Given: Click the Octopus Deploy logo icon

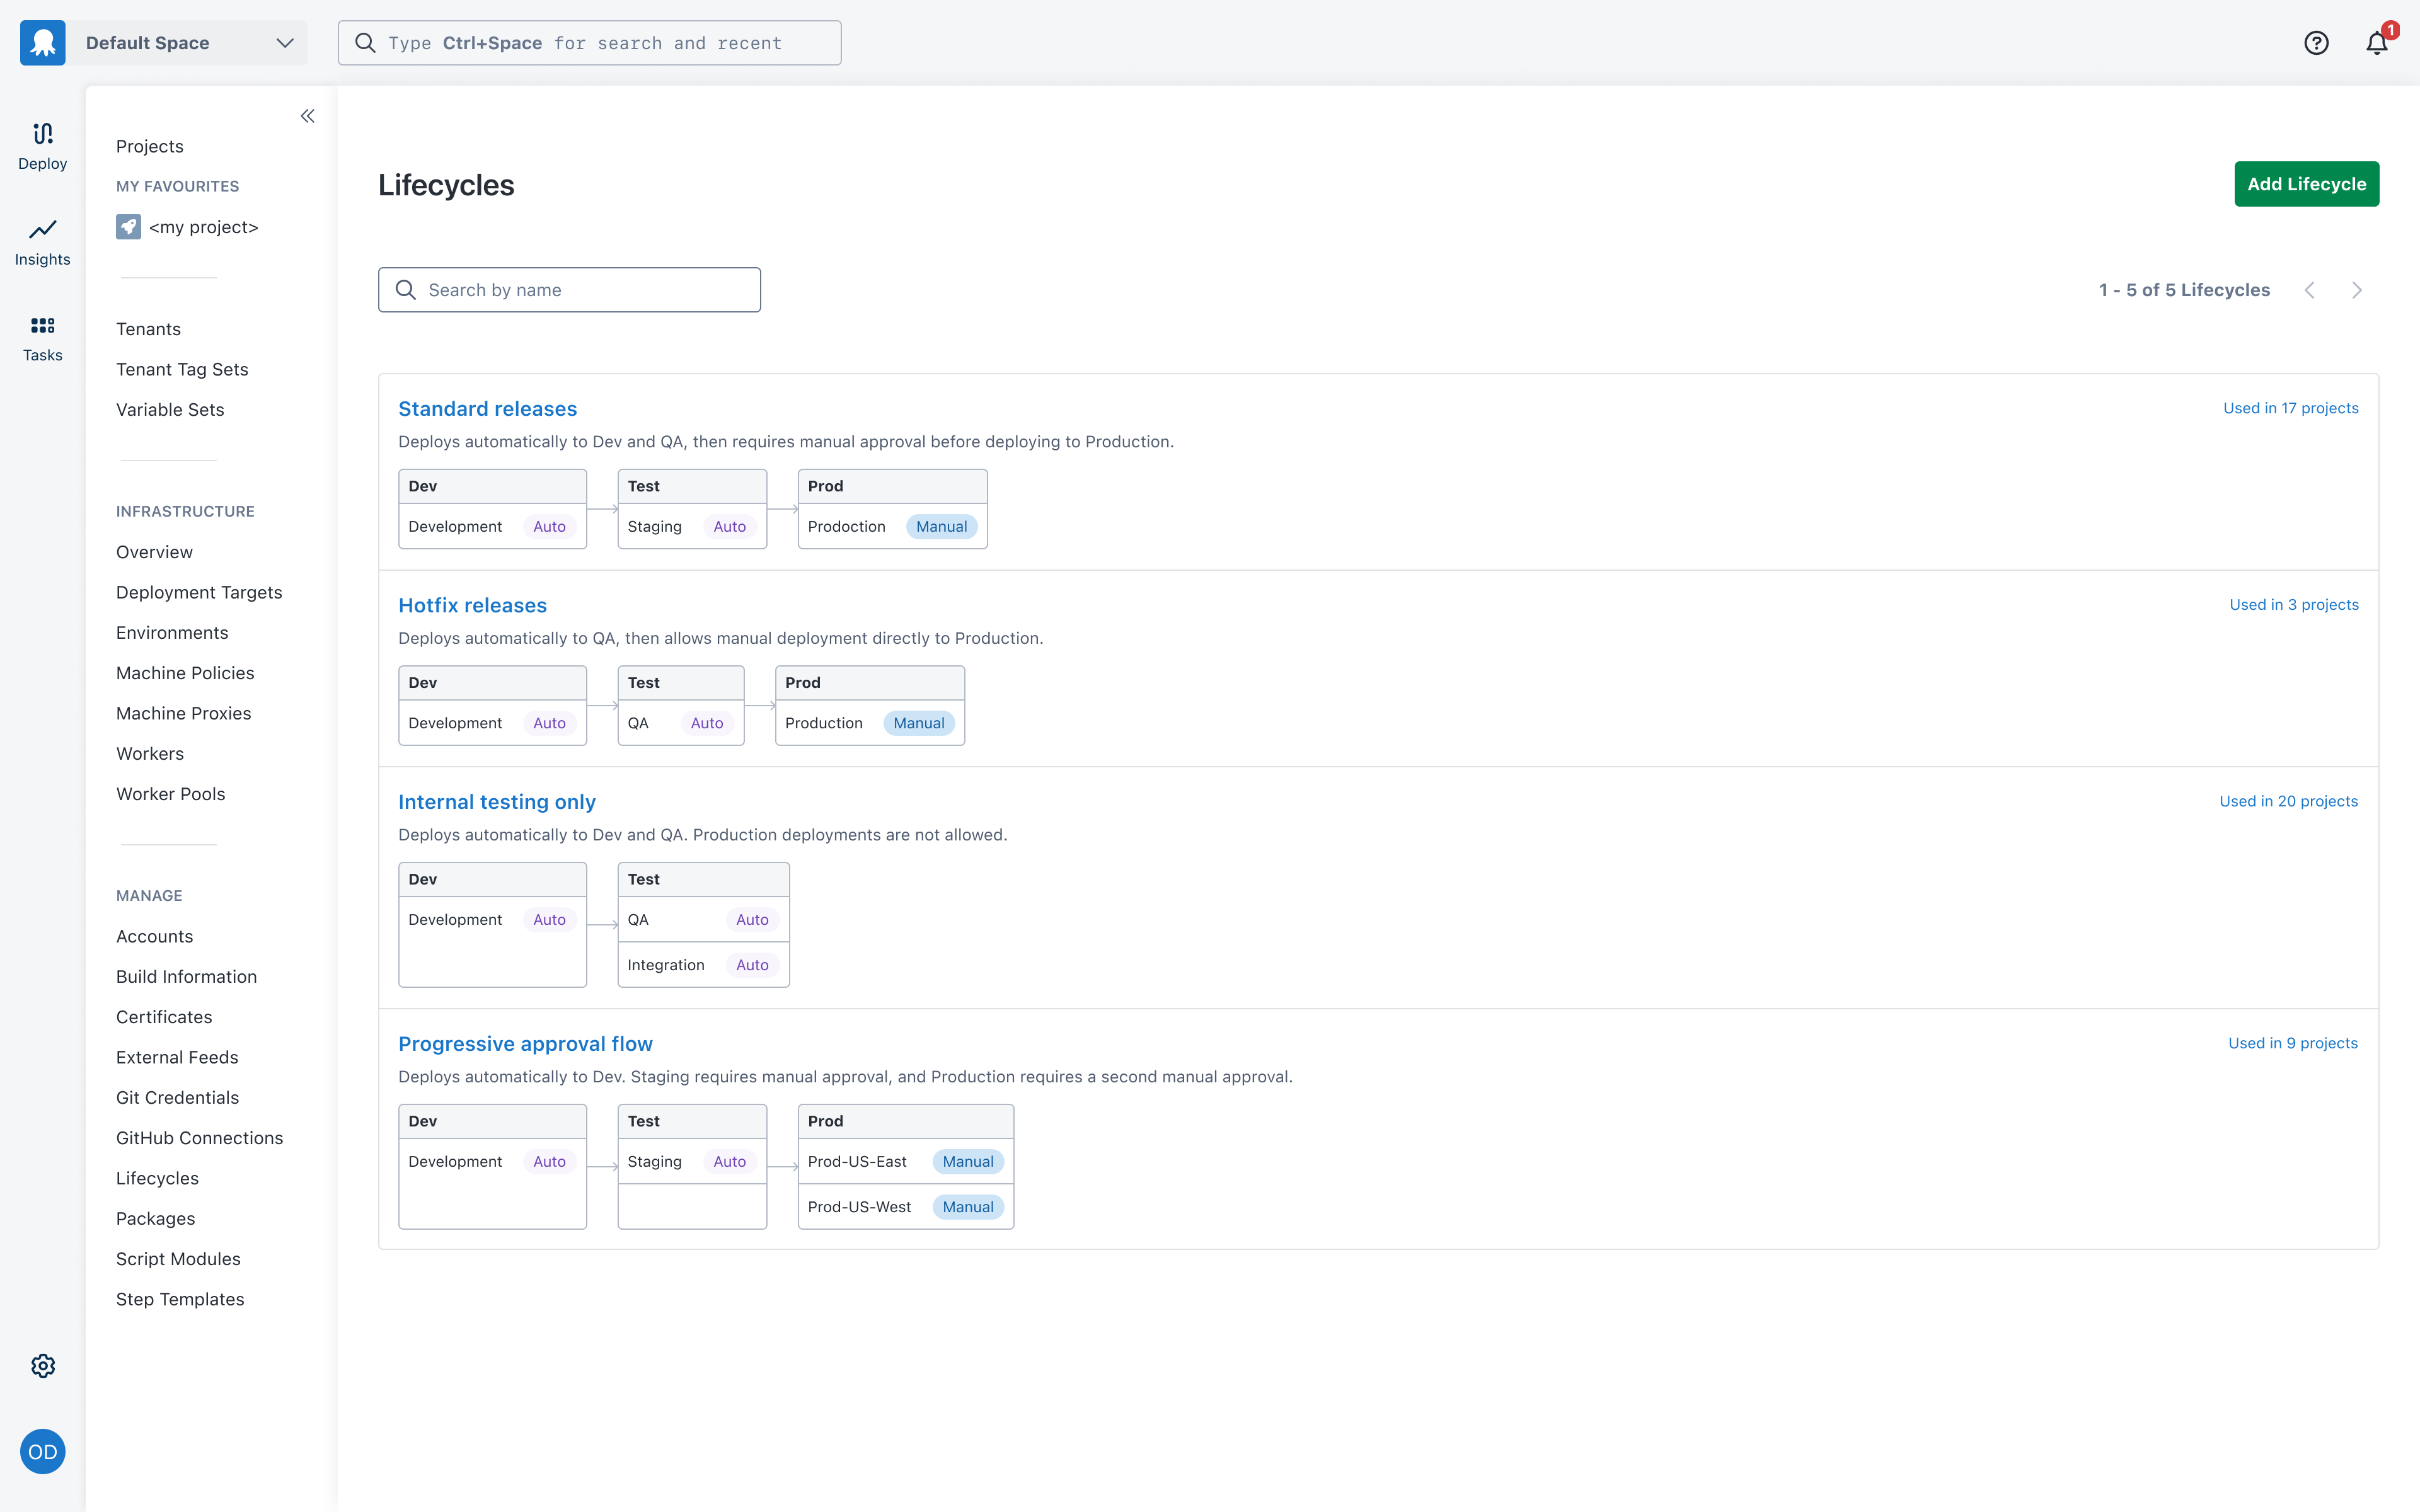Looking at the screenshot, I should [43, 43].
